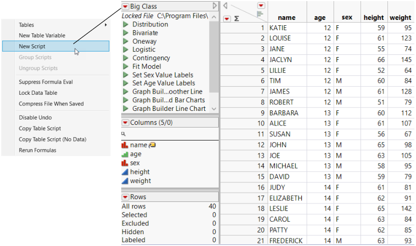Click the column search filter field
The width and height of the screenshot is (416, 246).
coord(170,134)
